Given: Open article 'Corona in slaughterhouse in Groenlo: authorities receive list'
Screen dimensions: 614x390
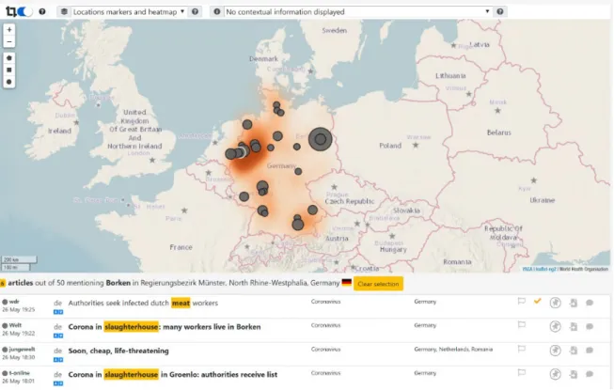Looking at the screenshot, I should (x=173, y=374).
